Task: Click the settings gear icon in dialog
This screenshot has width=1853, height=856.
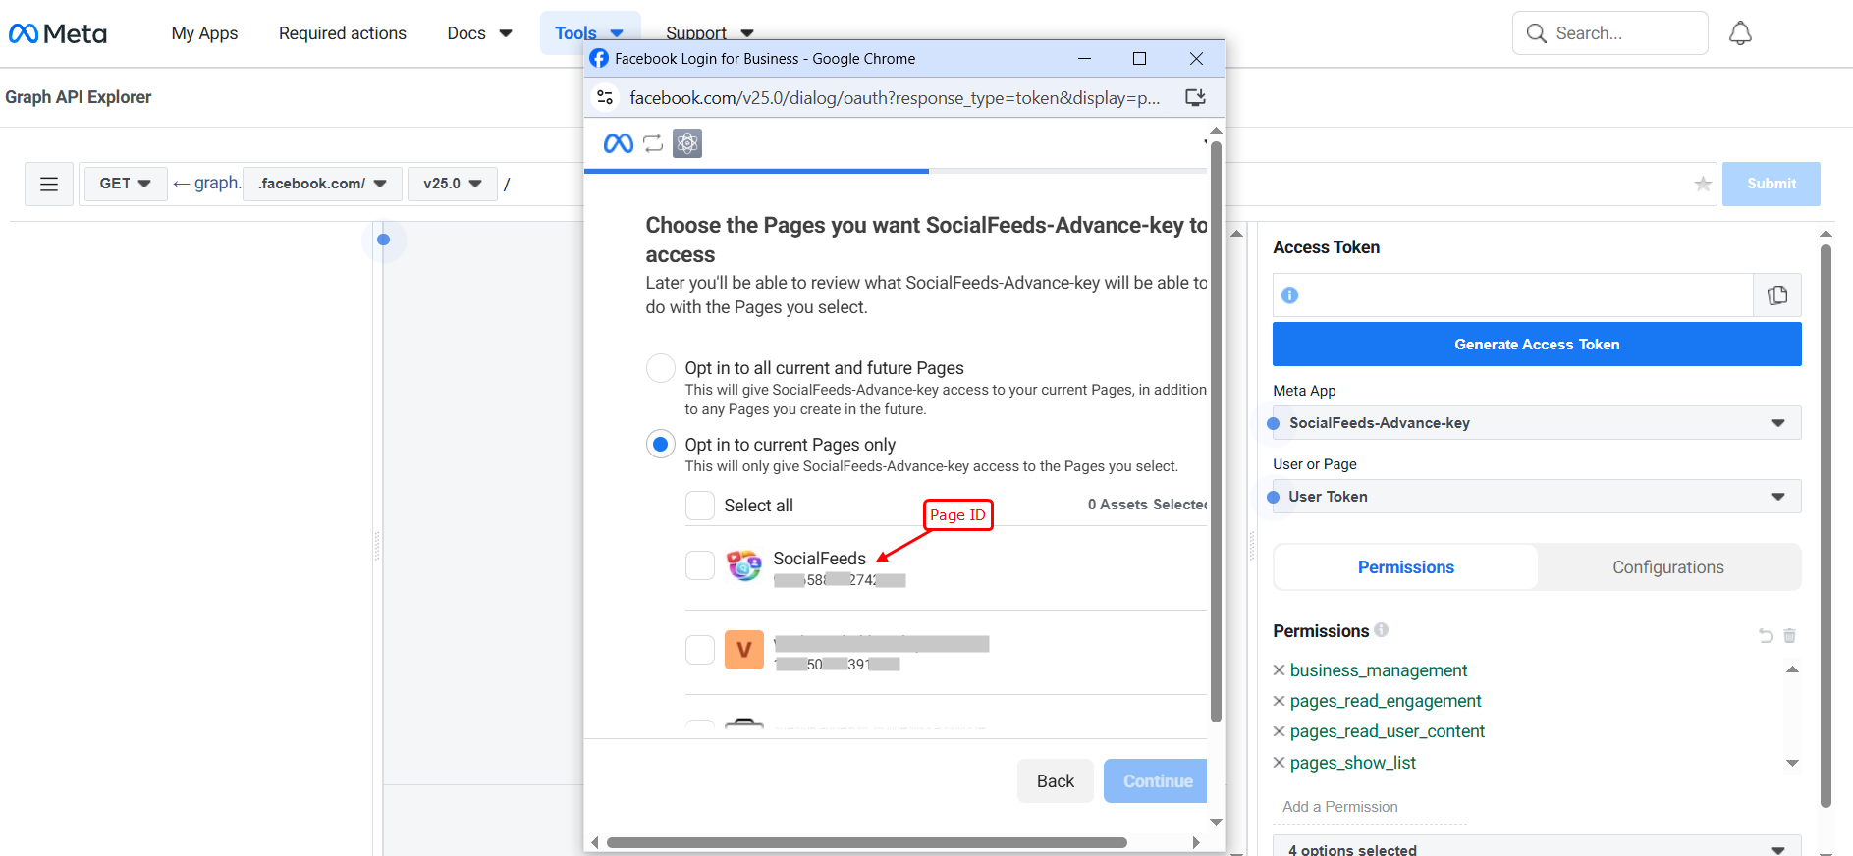Action: click(x=687, y=144)
